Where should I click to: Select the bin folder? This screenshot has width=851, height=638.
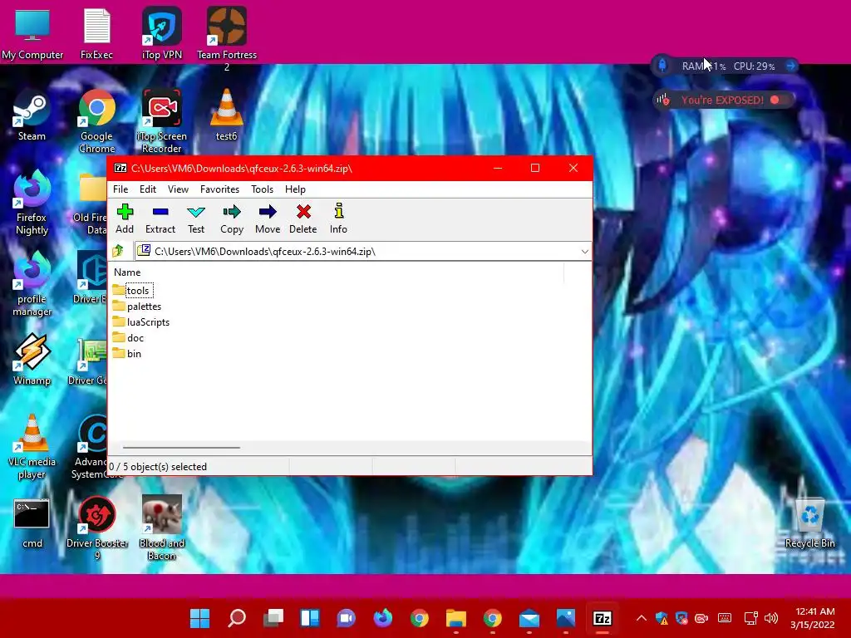(x=127, y=354)
